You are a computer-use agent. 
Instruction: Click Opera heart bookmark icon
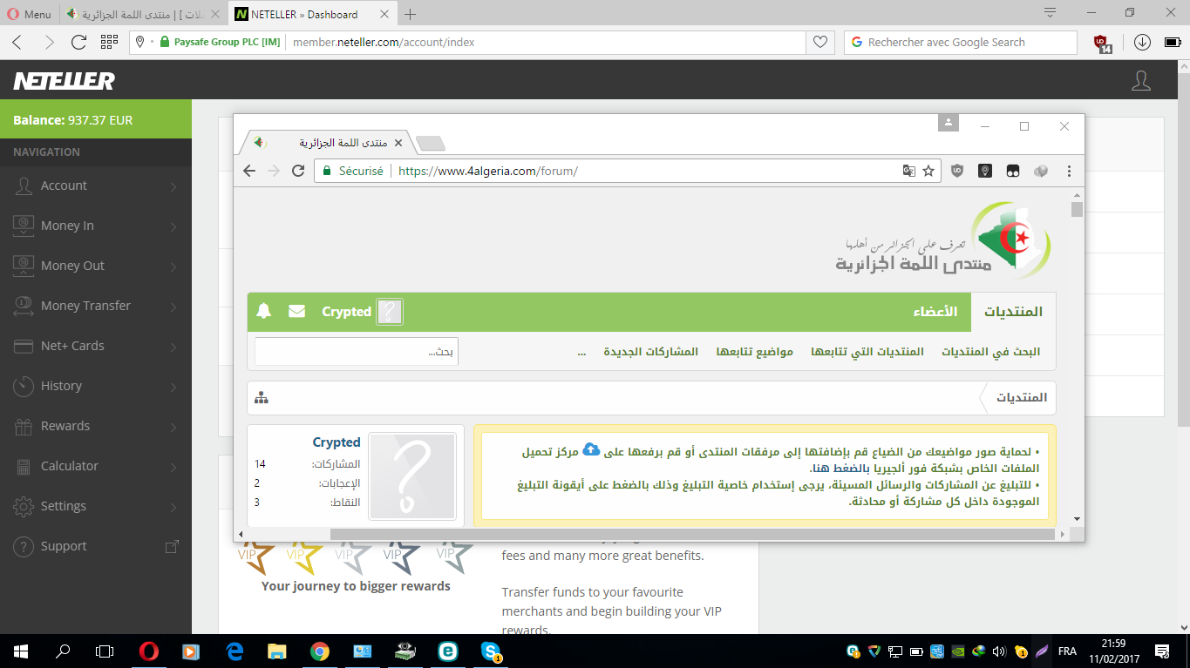(819, 42)
